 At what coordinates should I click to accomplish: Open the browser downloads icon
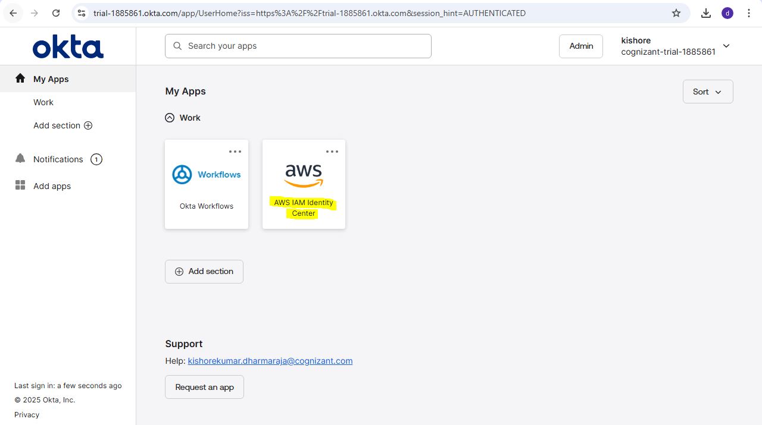(706, 13)
